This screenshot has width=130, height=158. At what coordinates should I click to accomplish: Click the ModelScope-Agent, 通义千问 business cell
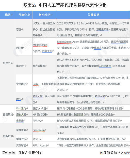click(45, 47)
